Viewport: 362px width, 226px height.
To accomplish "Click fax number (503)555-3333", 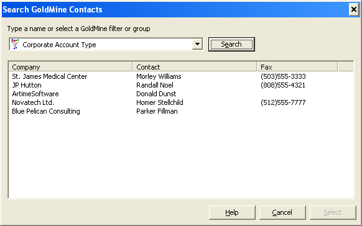I will point(283,76).
